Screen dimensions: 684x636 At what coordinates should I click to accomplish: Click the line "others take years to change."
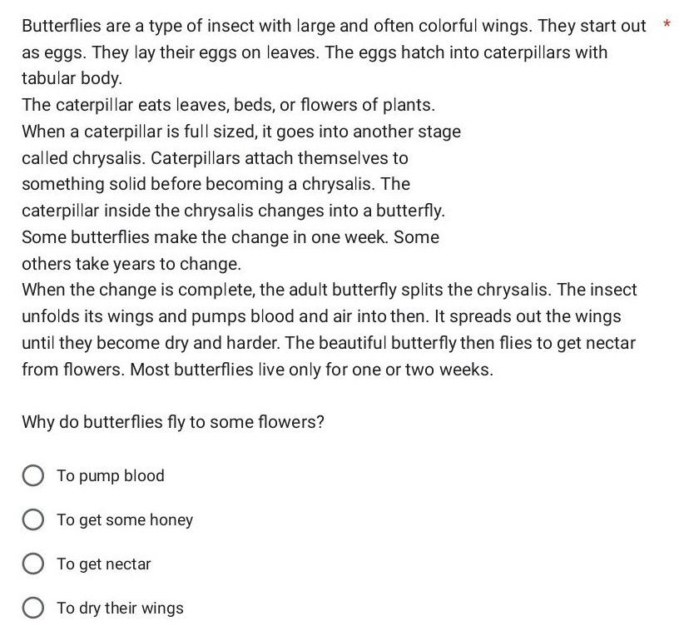(131, 264)
